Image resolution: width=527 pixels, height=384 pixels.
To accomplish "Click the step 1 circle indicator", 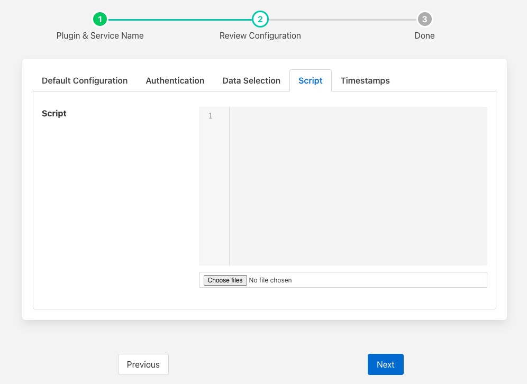I will click(x=100, y=20).
